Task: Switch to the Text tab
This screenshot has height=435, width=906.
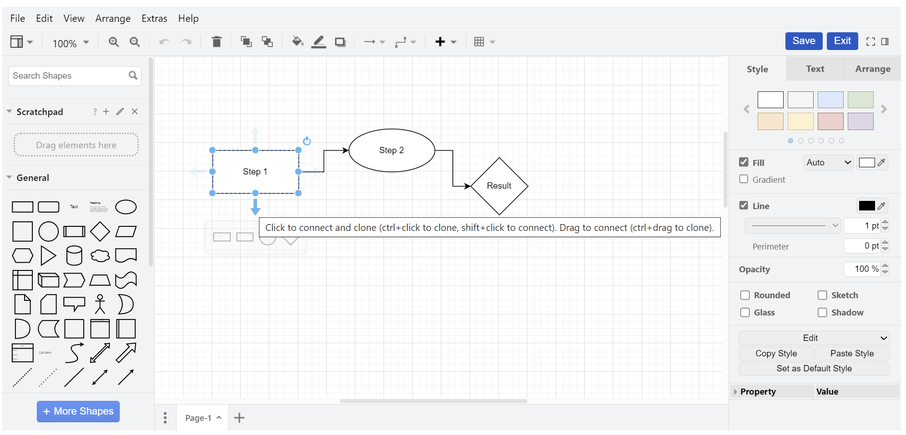Action: [815, 69]
